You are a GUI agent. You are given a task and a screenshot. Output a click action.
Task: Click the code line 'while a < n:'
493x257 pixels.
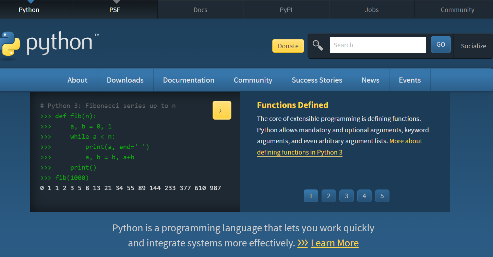click(x=93, y=137)
